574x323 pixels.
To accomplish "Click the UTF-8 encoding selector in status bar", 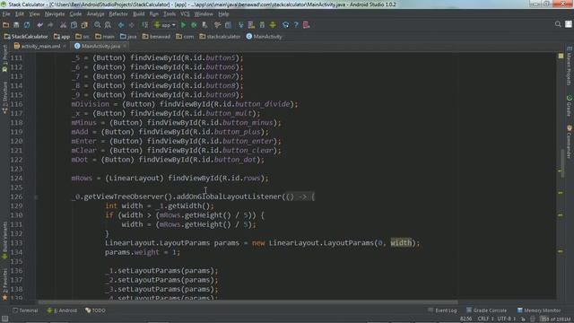I will point(506,319).
